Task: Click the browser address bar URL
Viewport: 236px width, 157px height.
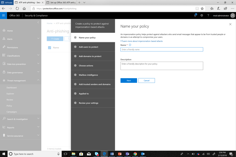Action: point(56,9)
